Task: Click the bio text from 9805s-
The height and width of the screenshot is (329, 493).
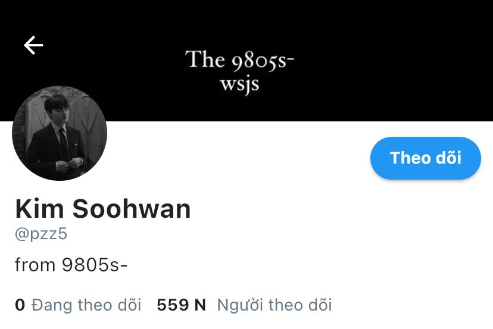Action: pos(71,265)
